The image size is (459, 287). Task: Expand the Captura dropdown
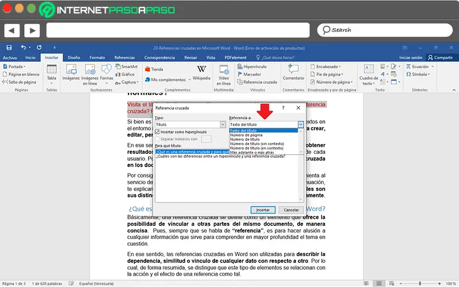[127, 82]
